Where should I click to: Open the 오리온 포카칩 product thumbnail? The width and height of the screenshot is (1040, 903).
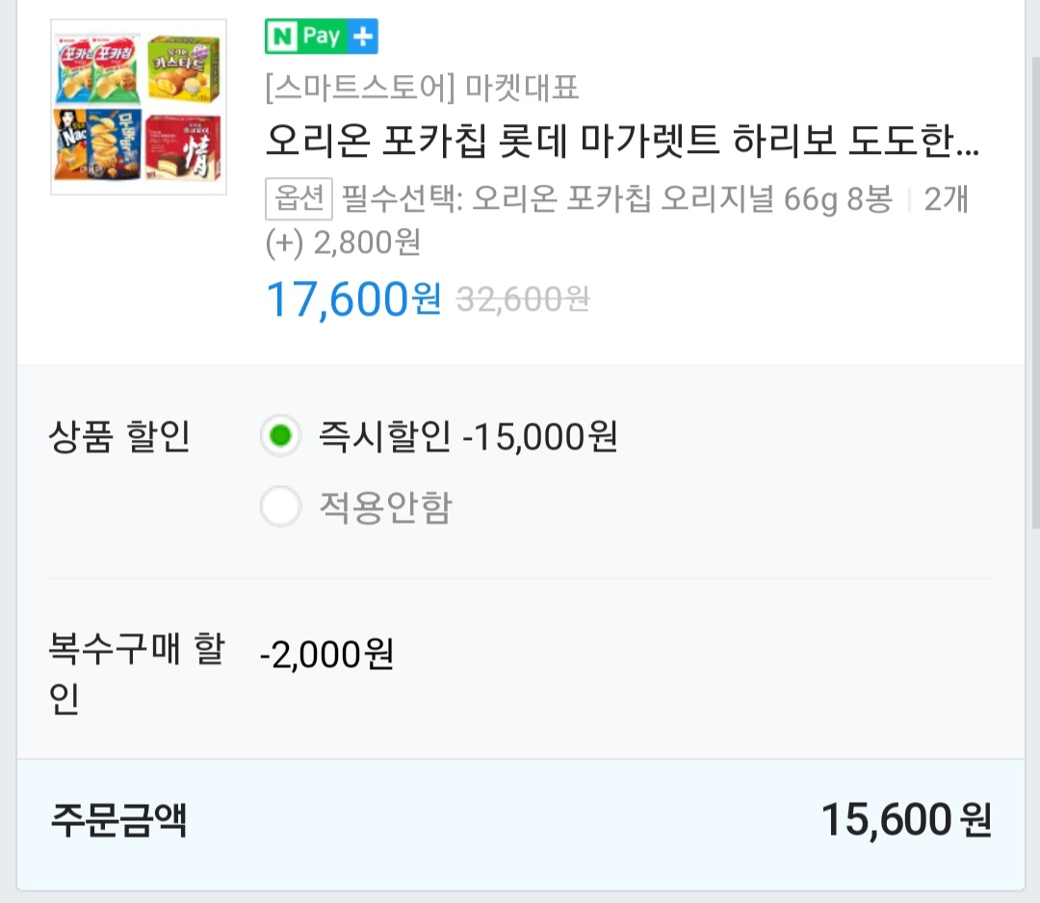pos(138,104)
